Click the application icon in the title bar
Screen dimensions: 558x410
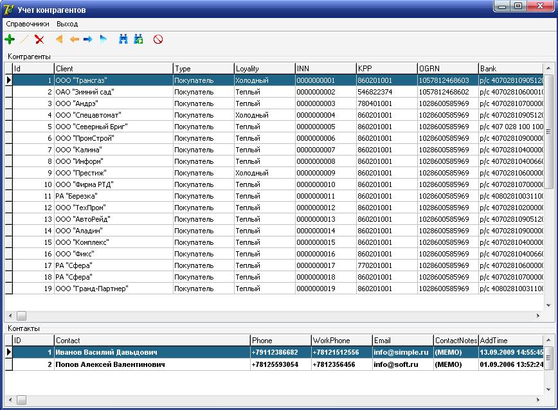click(x=8, y=10)
